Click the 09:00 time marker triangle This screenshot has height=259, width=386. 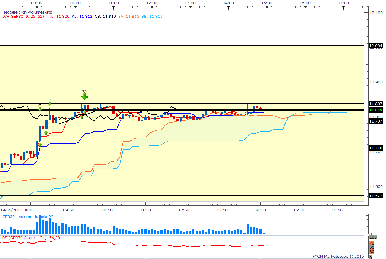[x=37, y=8]
